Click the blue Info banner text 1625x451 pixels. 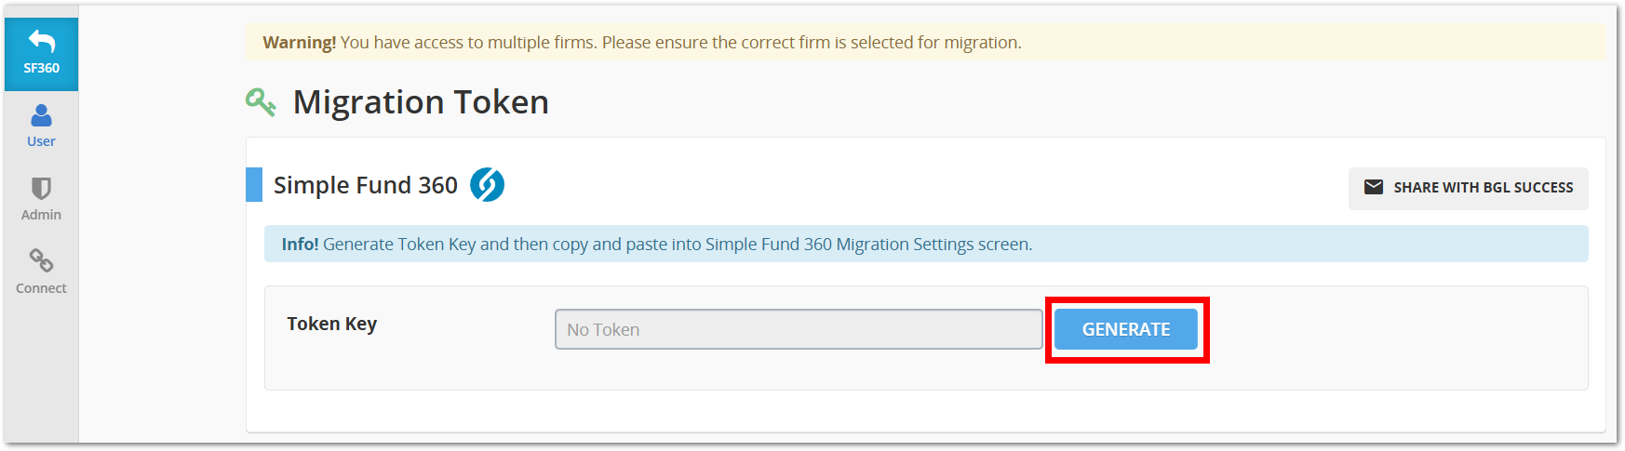pos(656,244)
